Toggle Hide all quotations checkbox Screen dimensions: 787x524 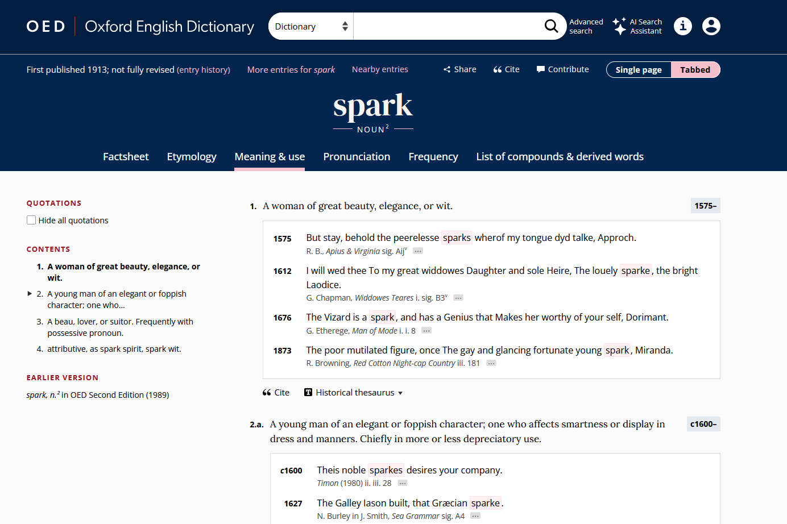click(x=31, y=220)
